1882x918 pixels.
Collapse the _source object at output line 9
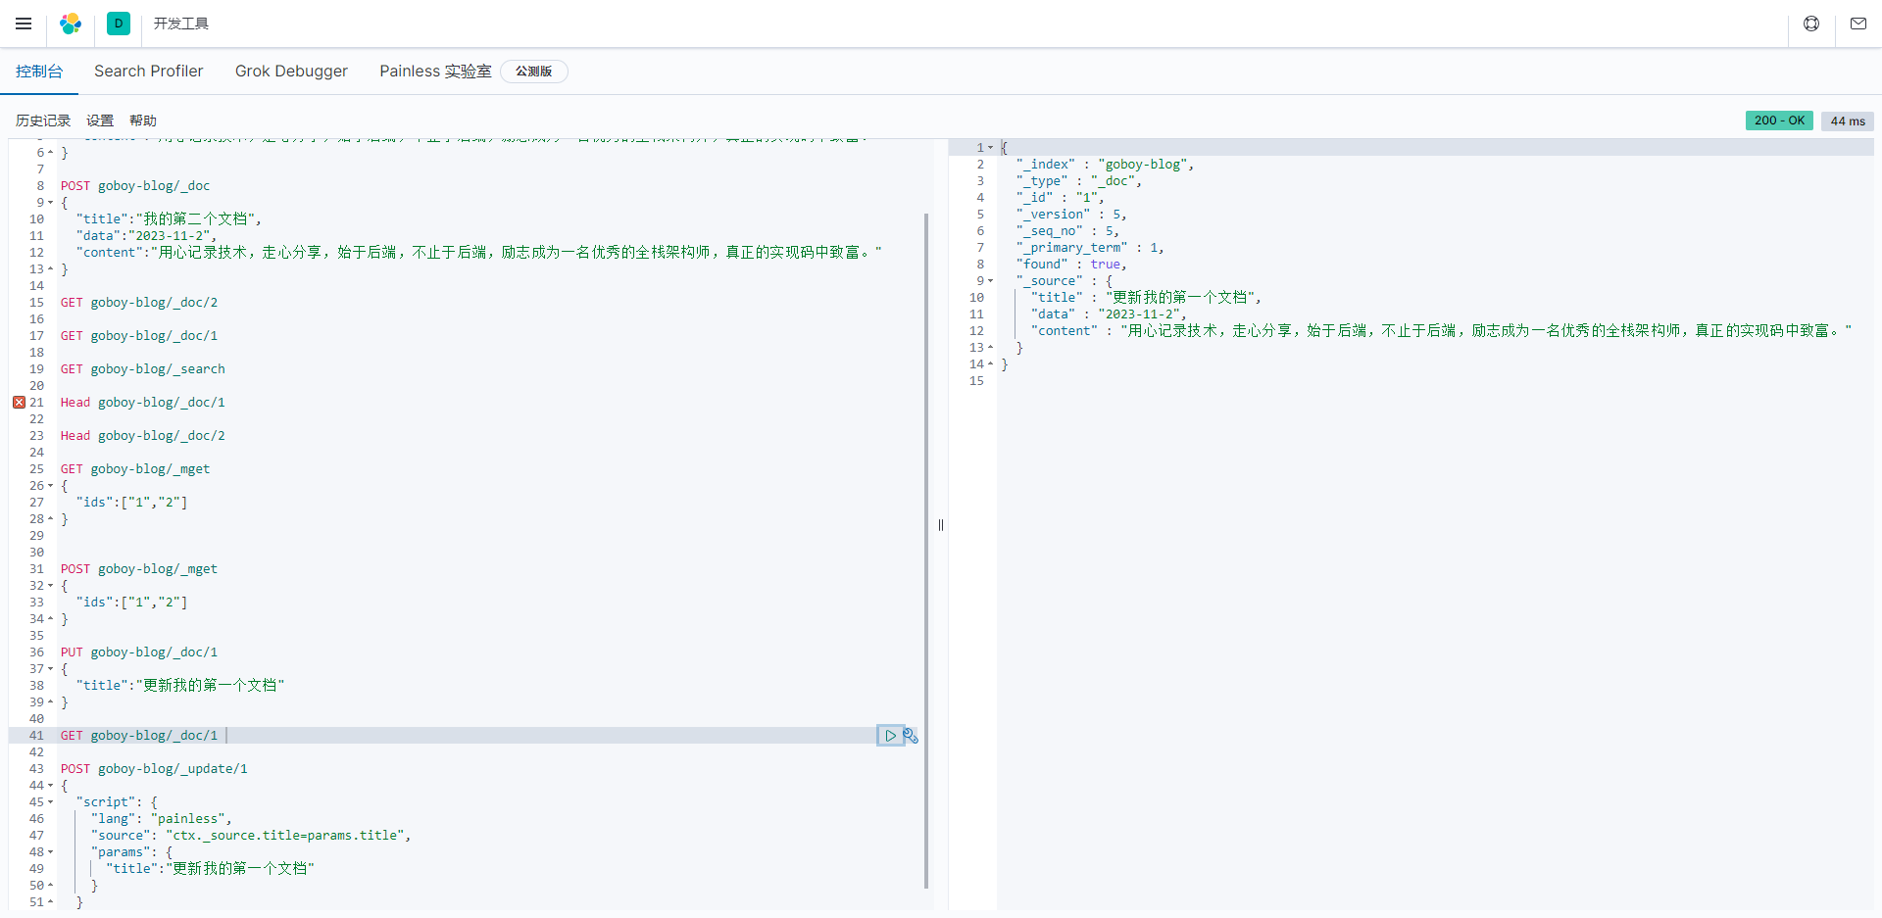991,281
